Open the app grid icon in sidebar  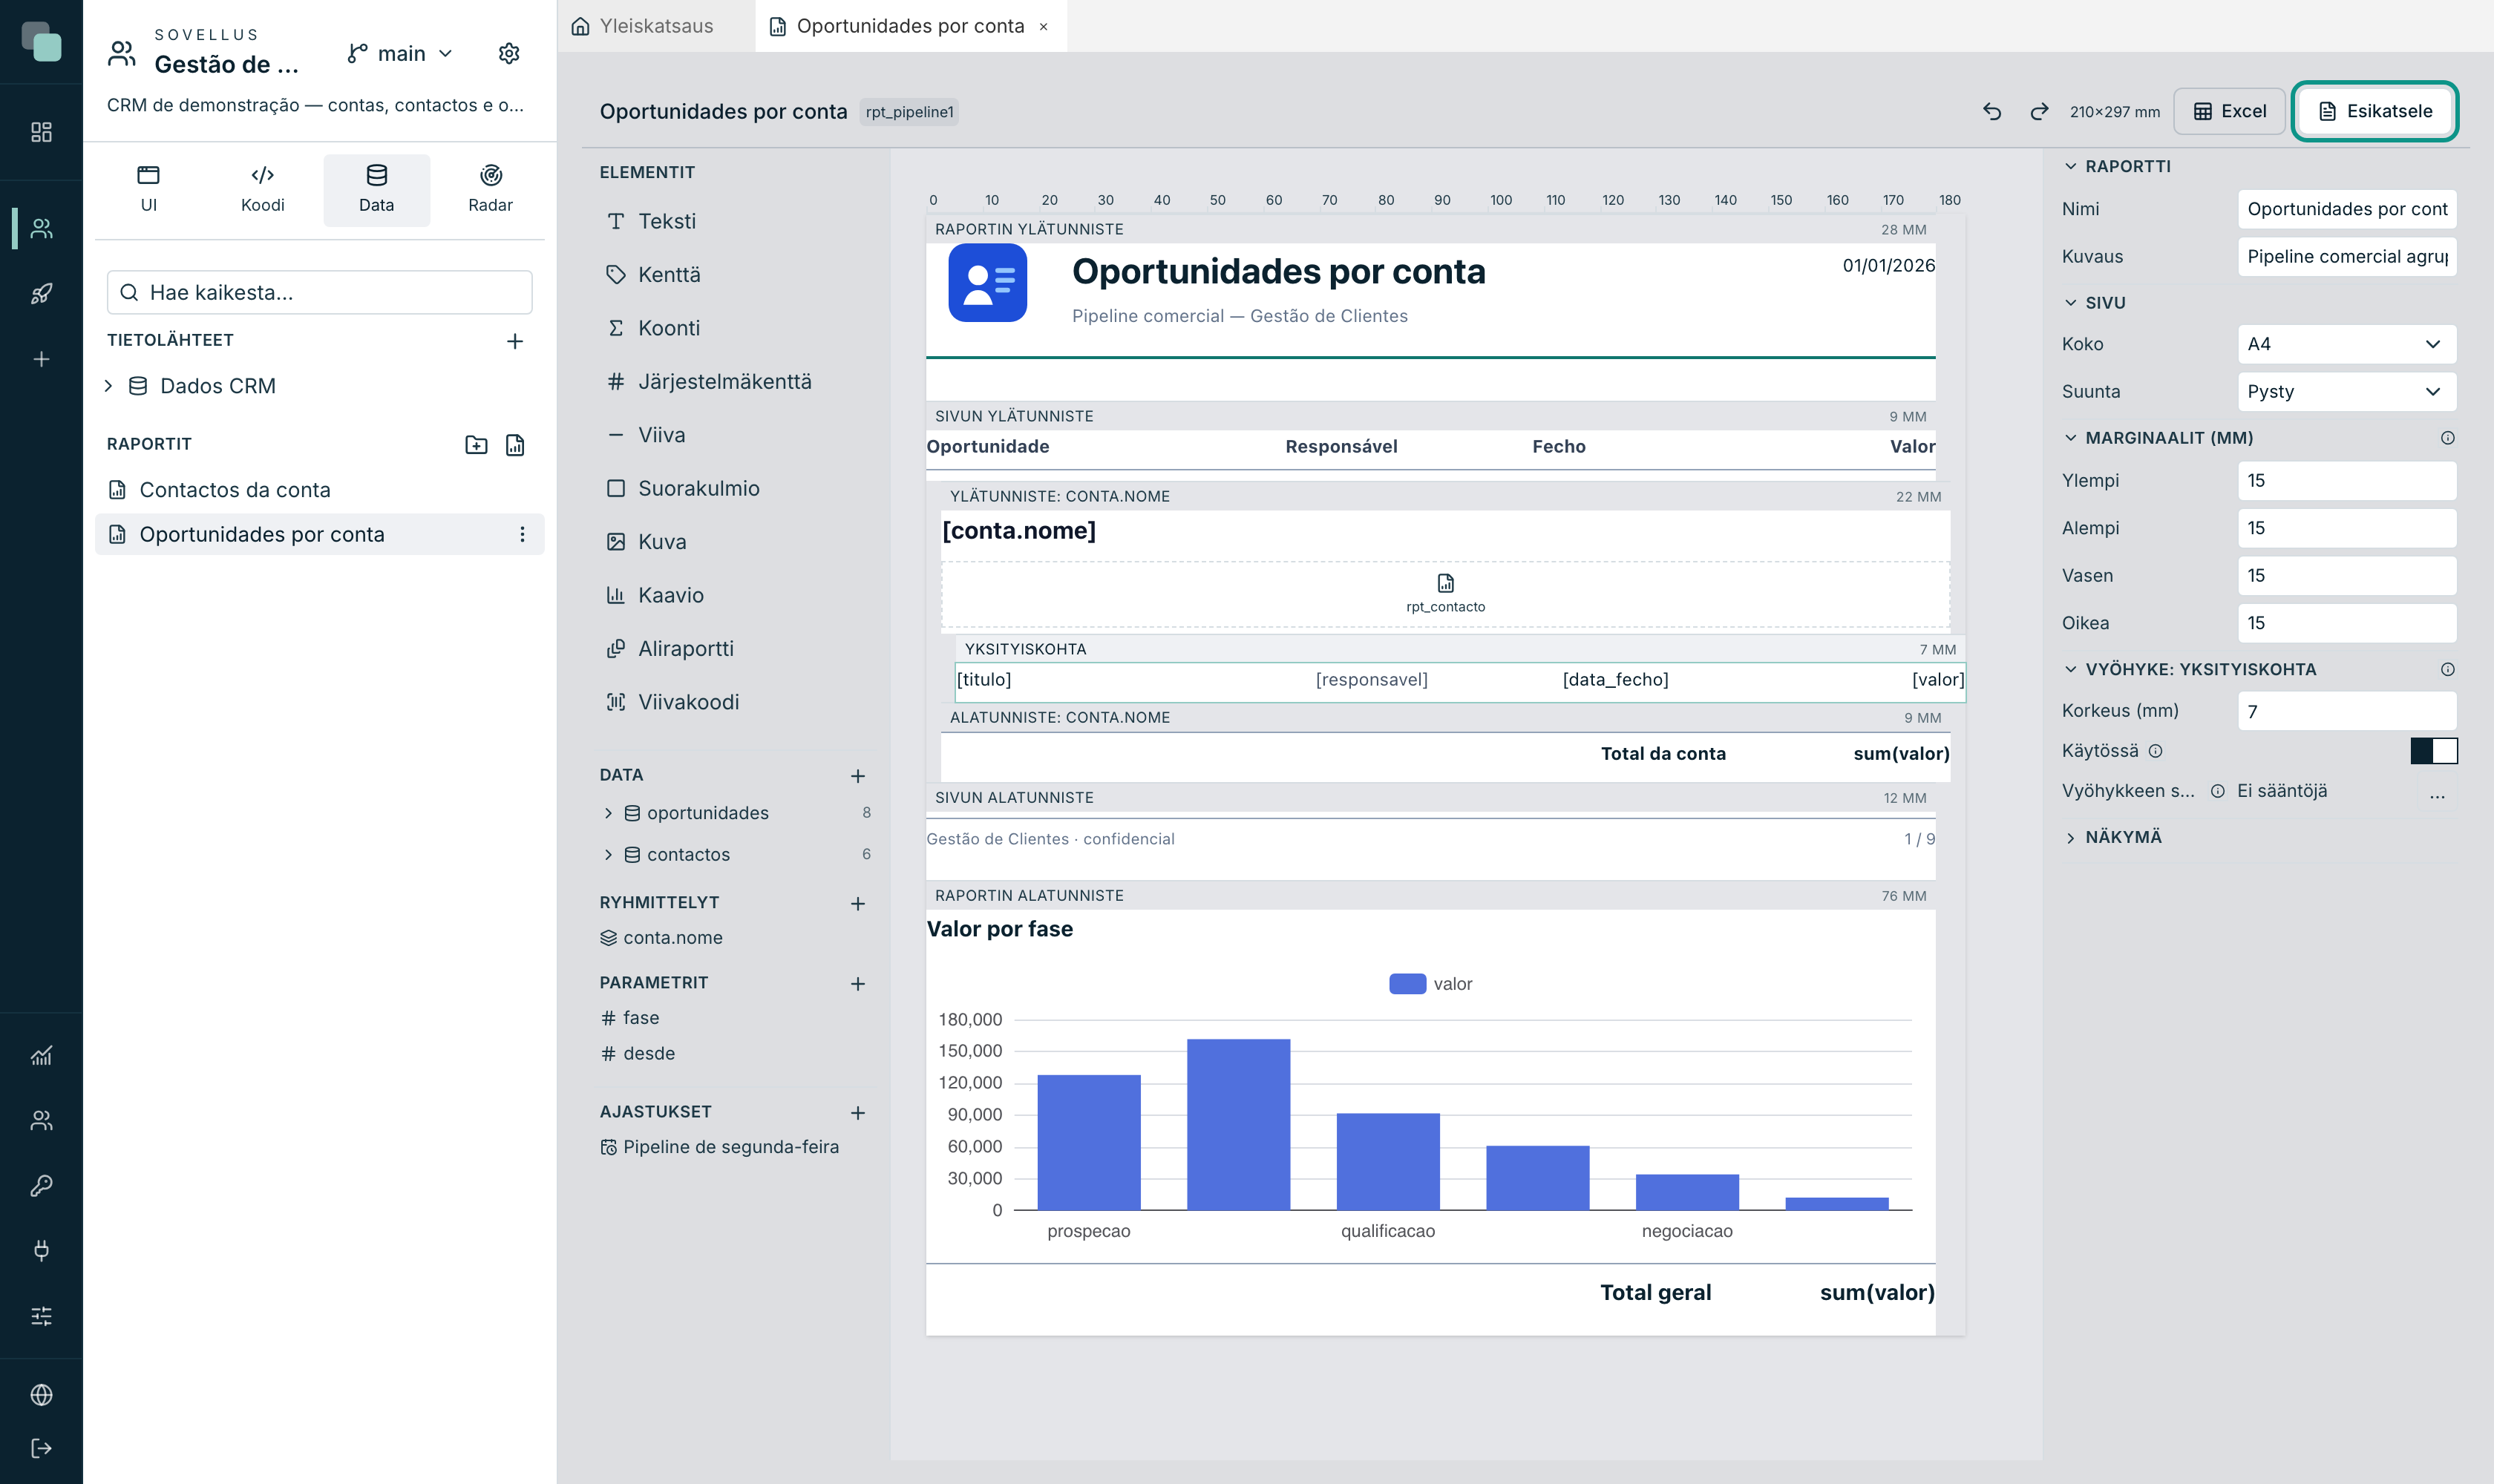[41, 132]
